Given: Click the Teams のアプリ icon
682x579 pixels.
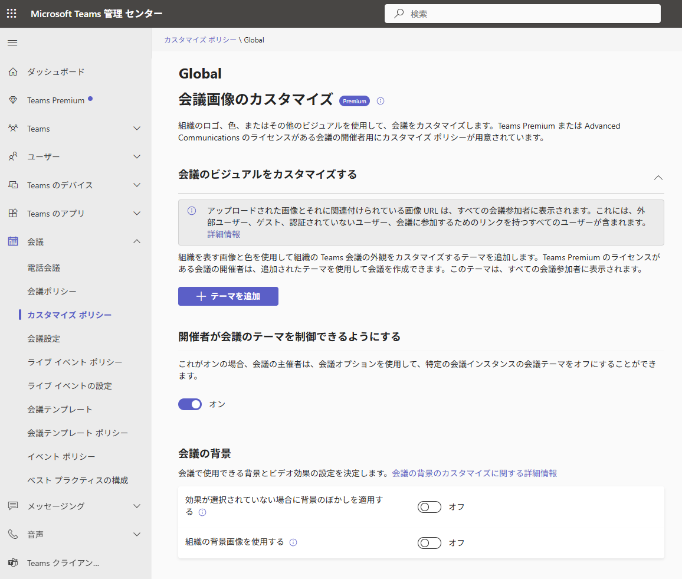Looking at the screenshot, I should (x=13, y=213).
